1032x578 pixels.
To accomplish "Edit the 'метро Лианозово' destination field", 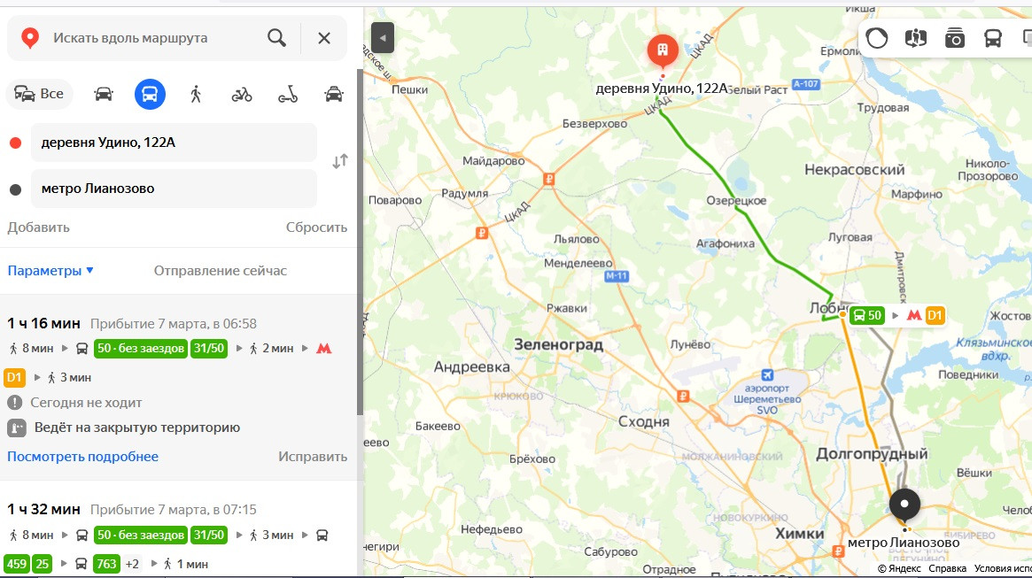I will click(x=174, y=189).
